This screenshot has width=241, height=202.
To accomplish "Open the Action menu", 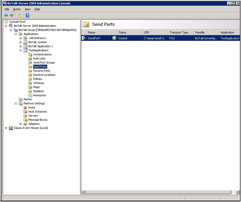I will tap(17, 9).
